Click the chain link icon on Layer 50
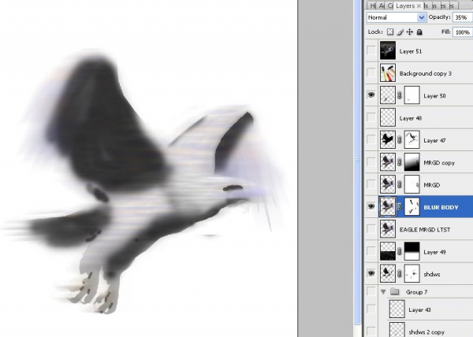The height and width of the screenshot is (337, 473). 400,95
